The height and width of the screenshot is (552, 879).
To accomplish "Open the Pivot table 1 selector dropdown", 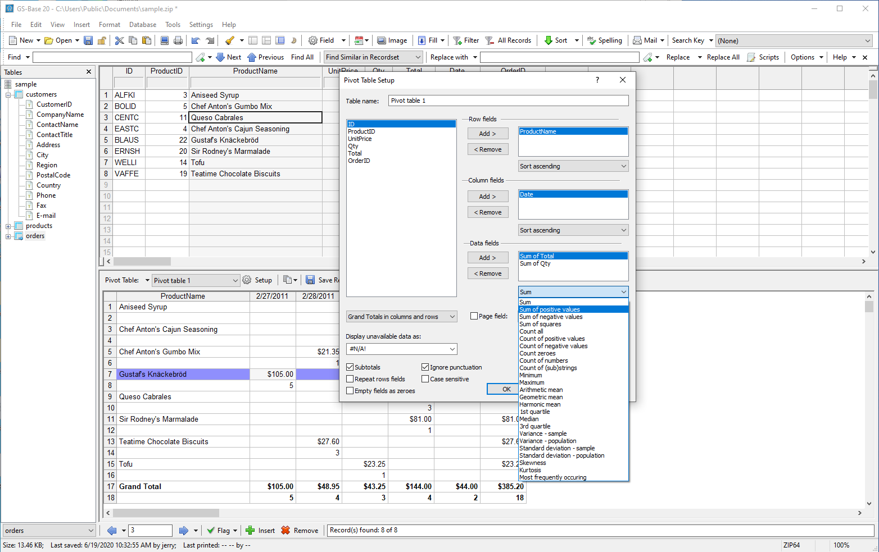I will click(x=196, y=280).
